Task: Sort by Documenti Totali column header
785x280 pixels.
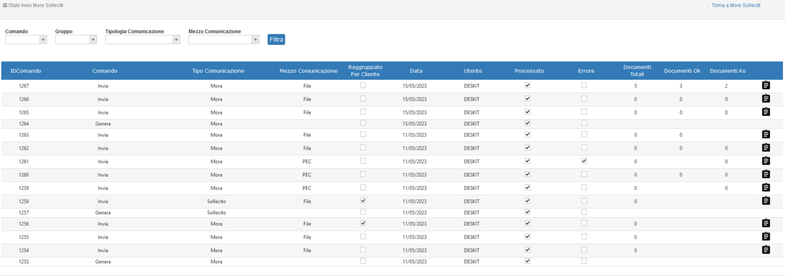Action: (637, 71)
